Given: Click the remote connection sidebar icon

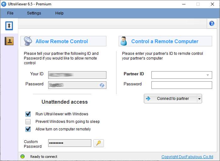Looking at the screenshot, I should (9, 26).
